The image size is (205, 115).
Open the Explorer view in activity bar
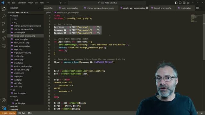click(4, 9)
